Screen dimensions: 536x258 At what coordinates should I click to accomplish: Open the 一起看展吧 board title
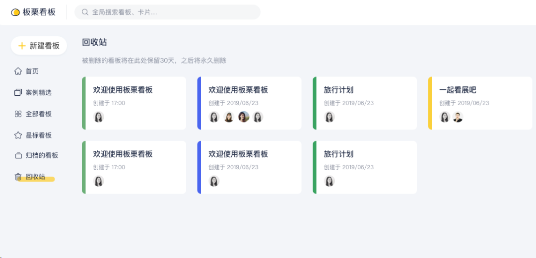tap(458, 90)
